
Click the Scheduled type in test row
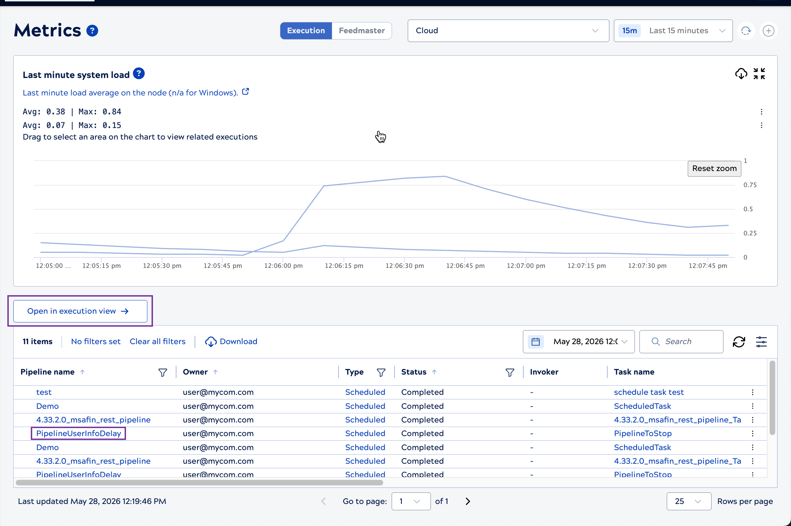[365, 392]
